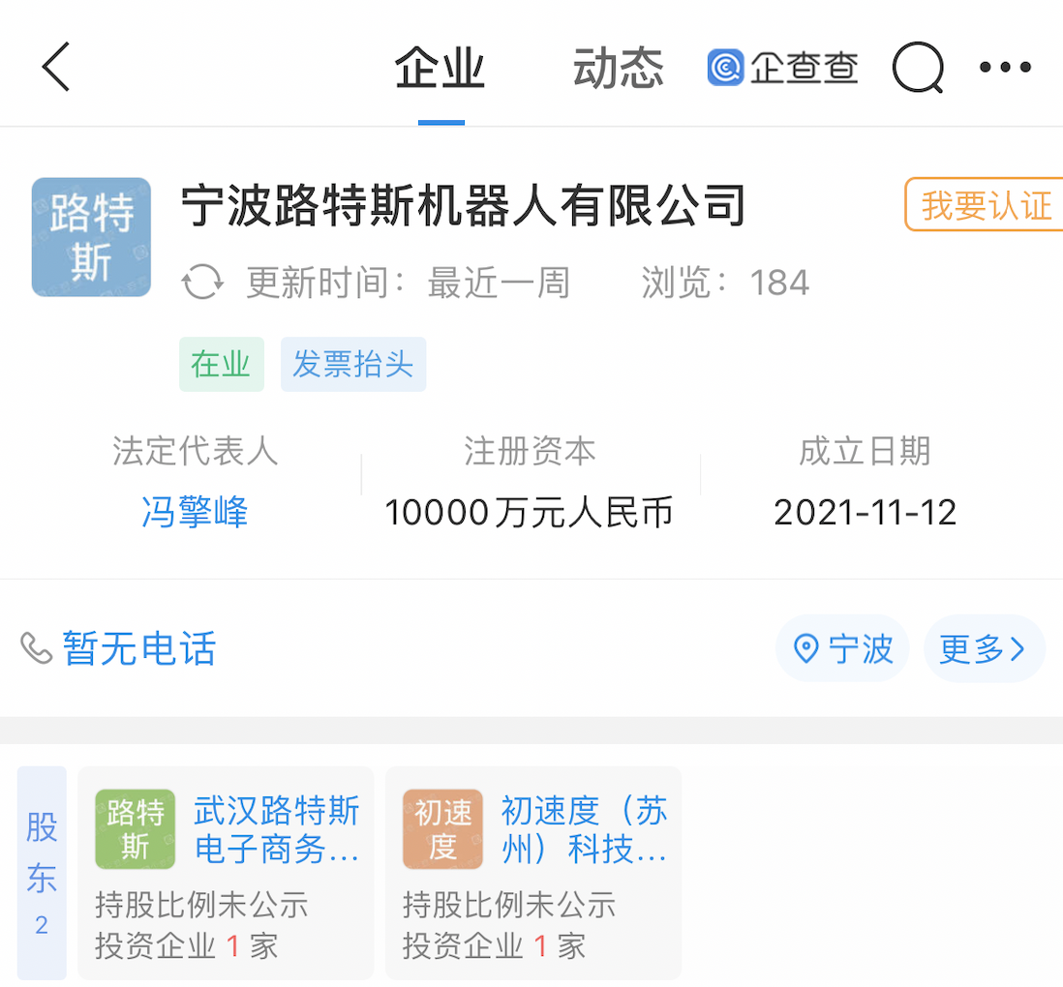Expand 更多 with the chevron
The width and height of the screenshot is (1063, 987).
tap(983, 649)
